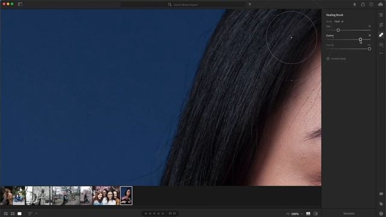
Task: Enable the Visualize Spots checkbox
Action: [328, 58]
